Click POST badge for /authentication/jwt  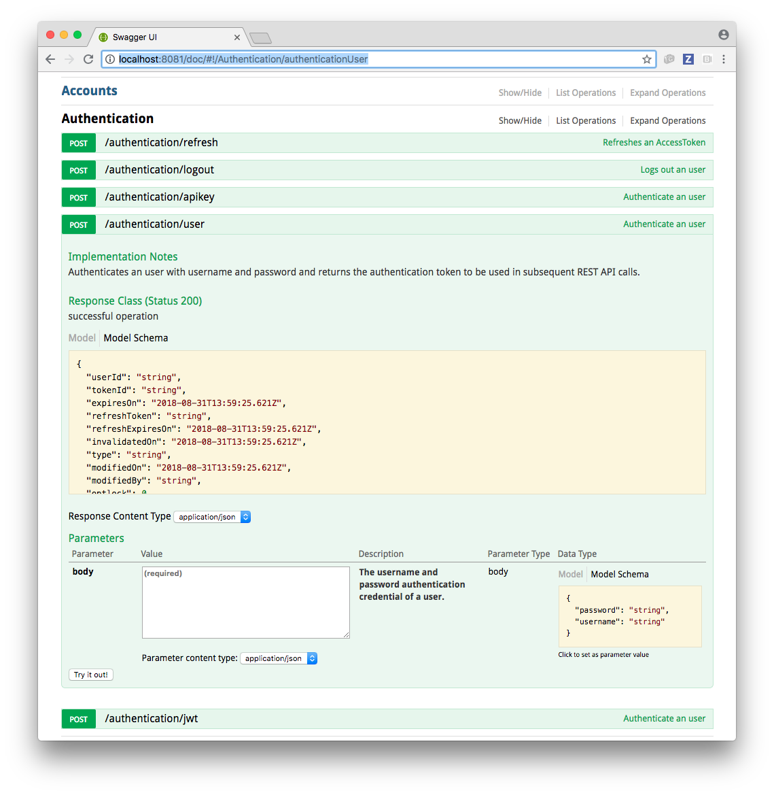coord(79,719)
